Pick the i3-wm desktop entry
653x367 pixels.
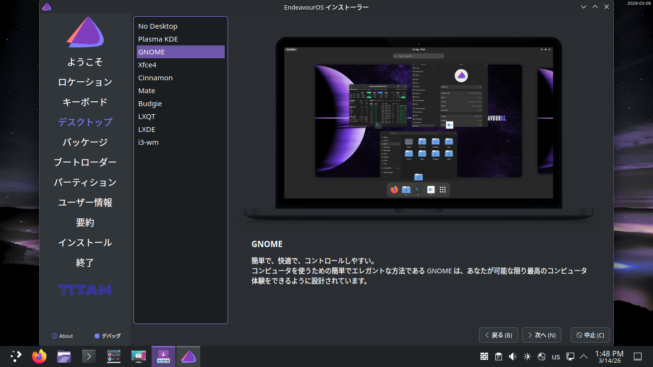click(x=148, y=142)
